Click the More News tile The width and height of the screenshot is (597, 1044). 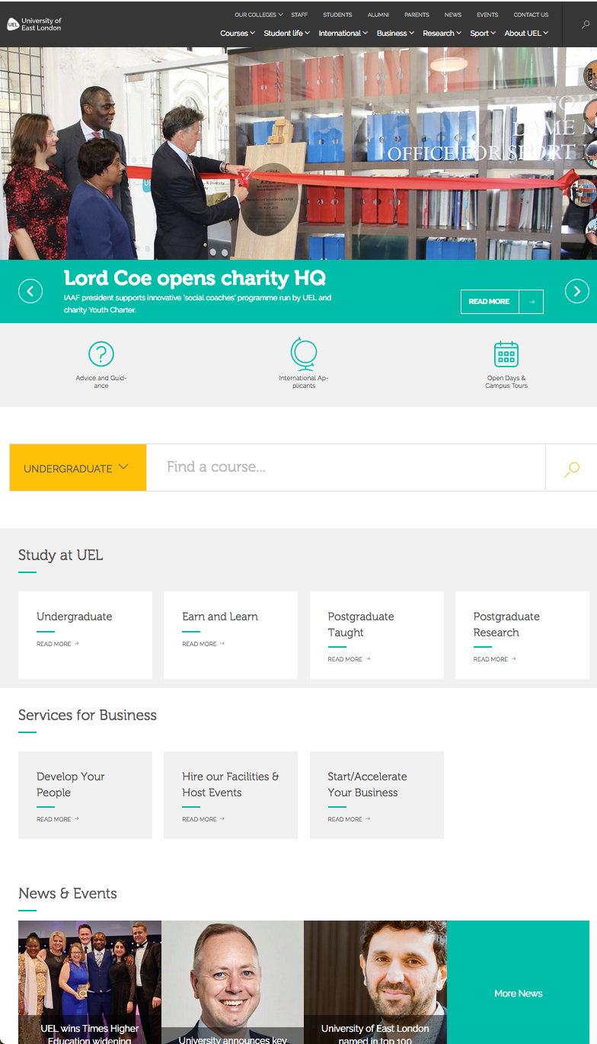click(518, 982)
